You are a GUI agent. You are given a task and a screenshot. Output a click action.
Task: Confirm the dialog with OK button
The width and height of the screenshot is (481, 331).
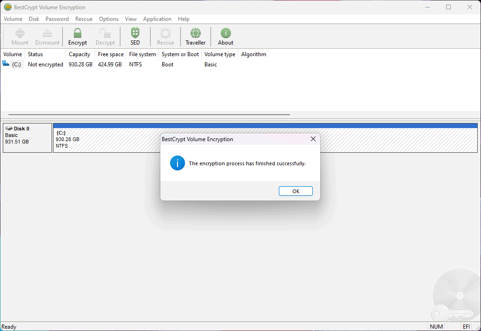pos(296,191)
